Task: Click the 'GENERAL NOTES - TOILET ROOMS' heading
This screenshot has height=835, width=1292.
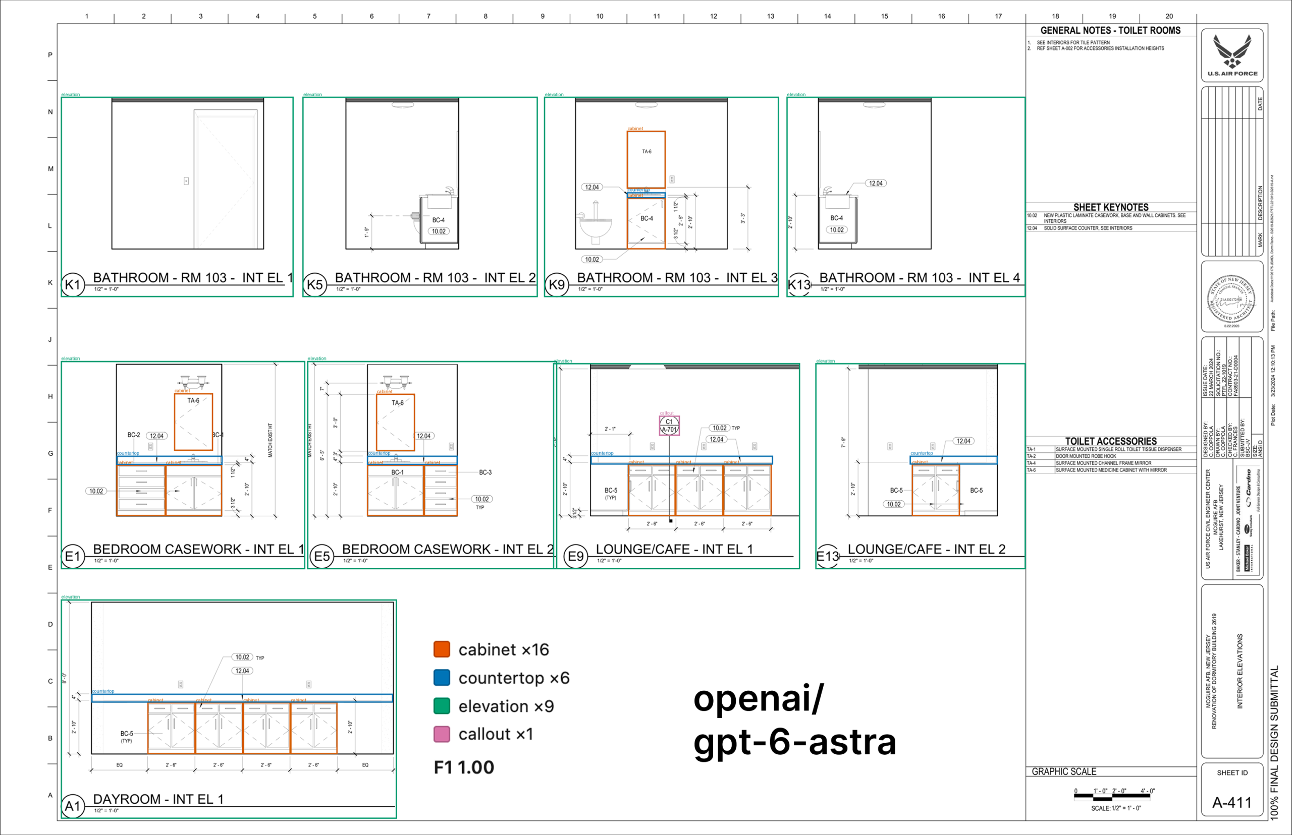Action: [x=1110, y=30]
